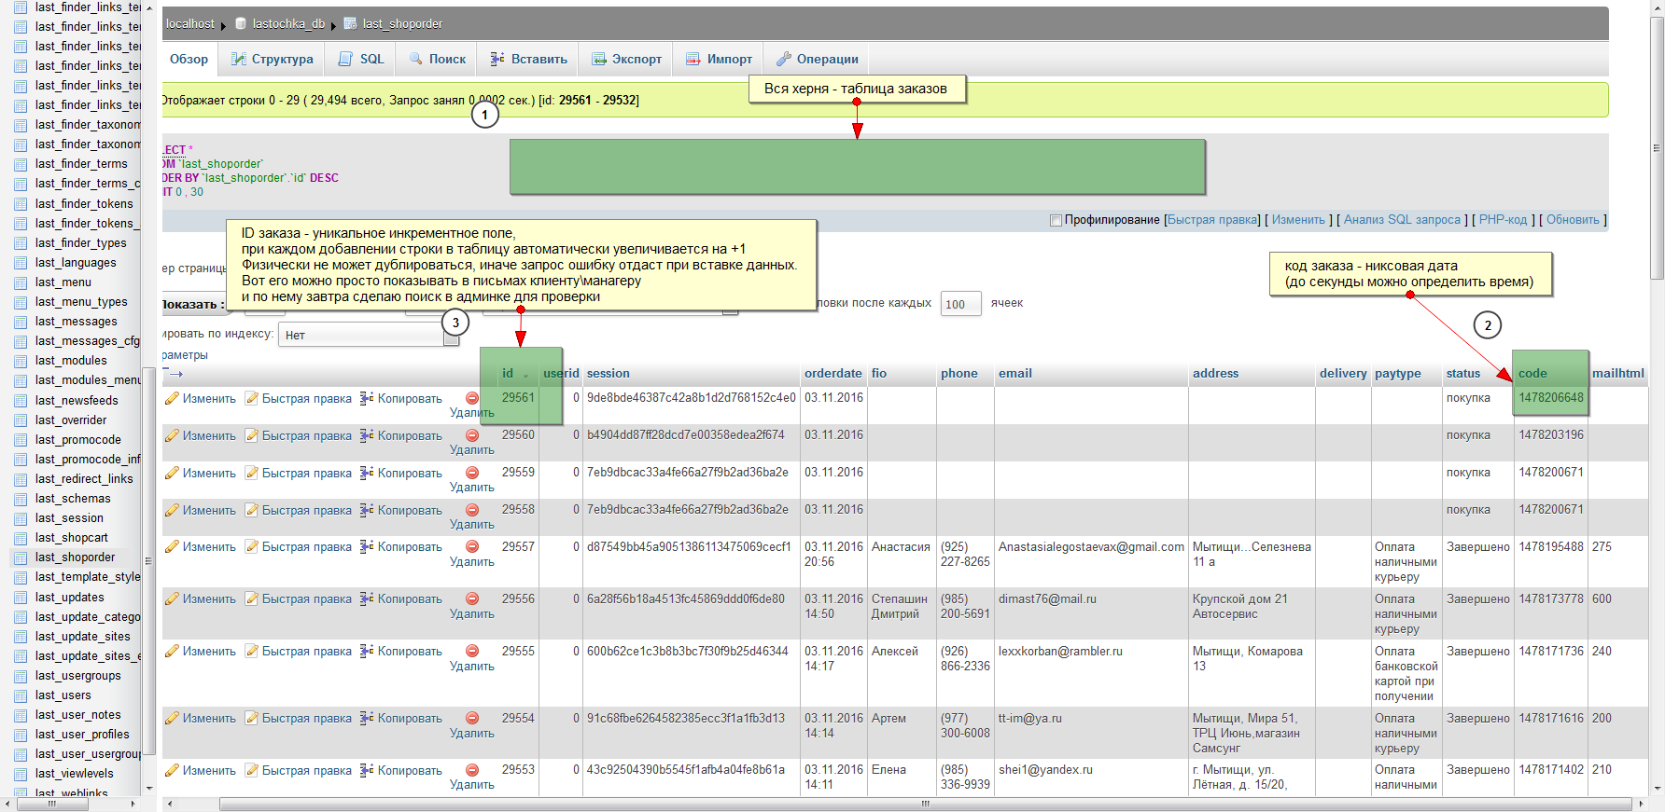
Task: Click the table icon beside last_promocode
Action: (21, 440)
